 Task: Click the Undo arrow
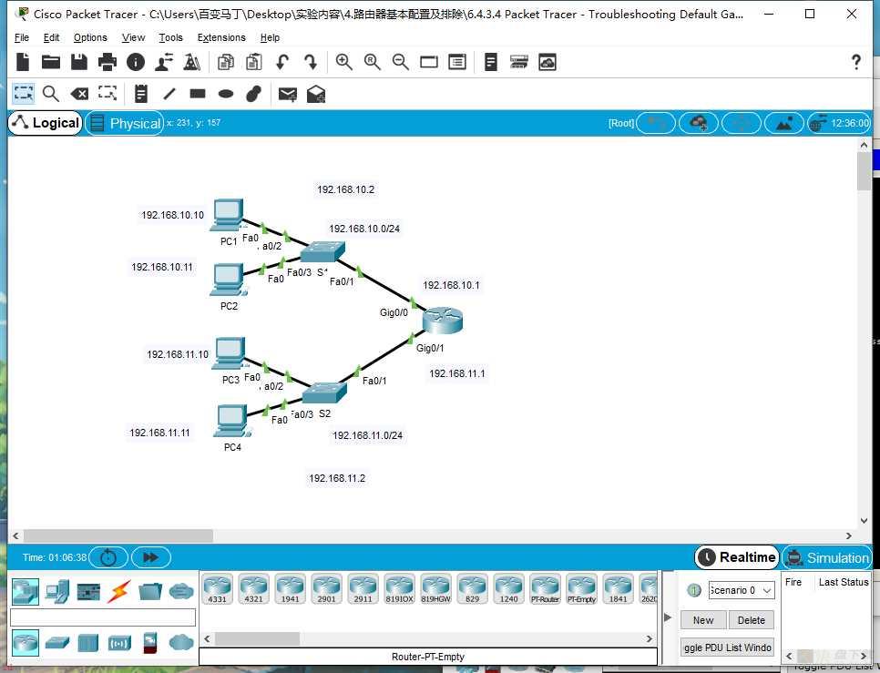pyautogui.click(x=282, y=62)
